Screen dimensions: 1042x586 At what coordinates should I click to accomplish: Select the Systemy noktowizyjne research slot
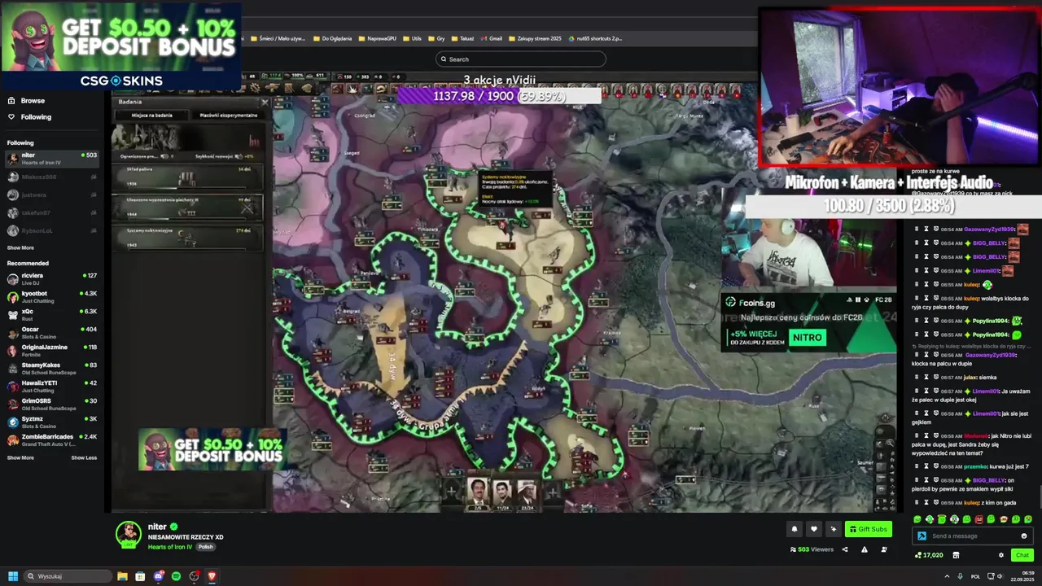(187, 238)
